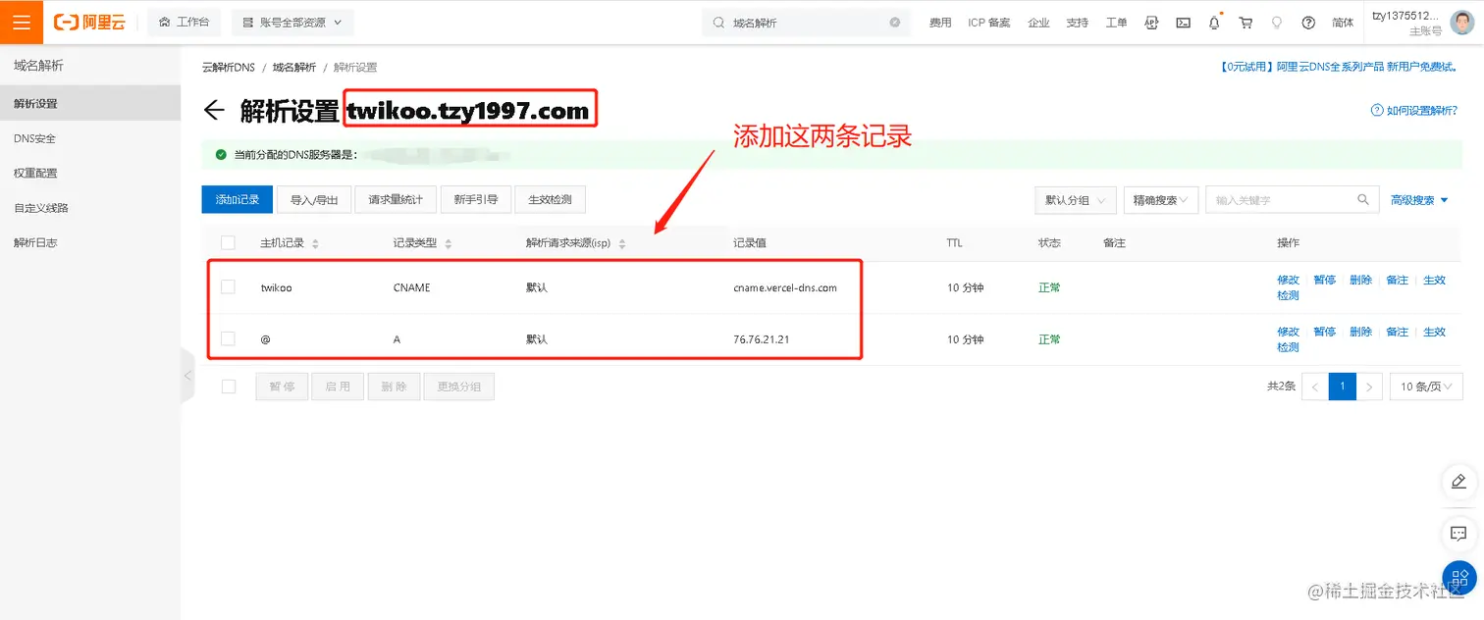
Task: Expand the 10 条/页 page size dropdown
Action: click(x=1426, y=387)
